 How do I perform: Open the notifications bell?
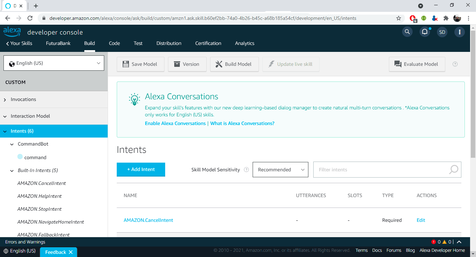pos(425,32)
